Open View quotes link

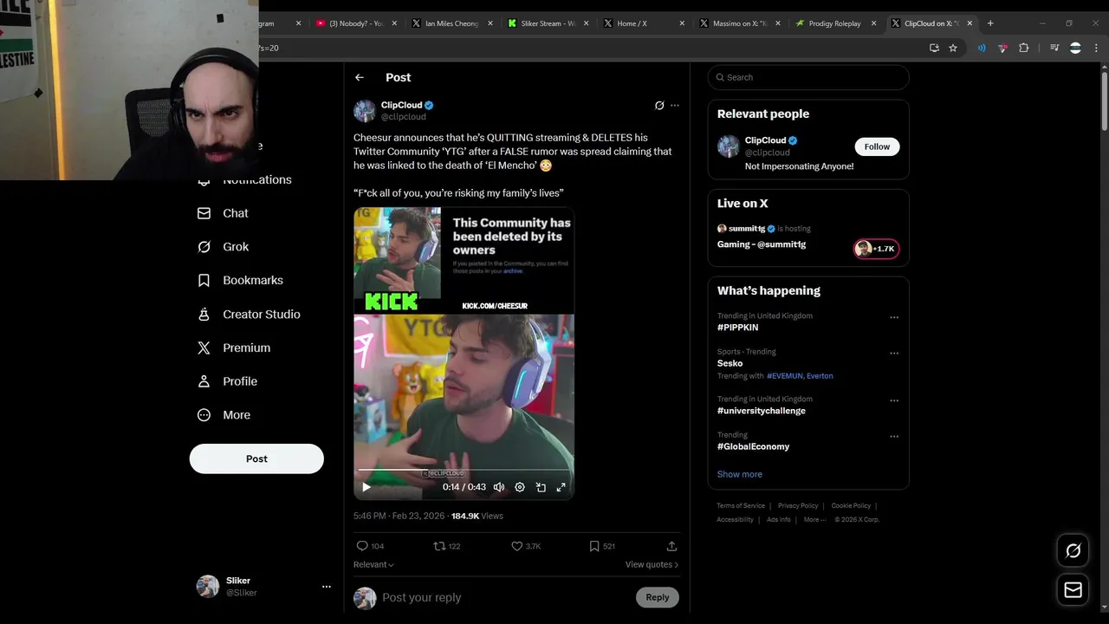652,564
